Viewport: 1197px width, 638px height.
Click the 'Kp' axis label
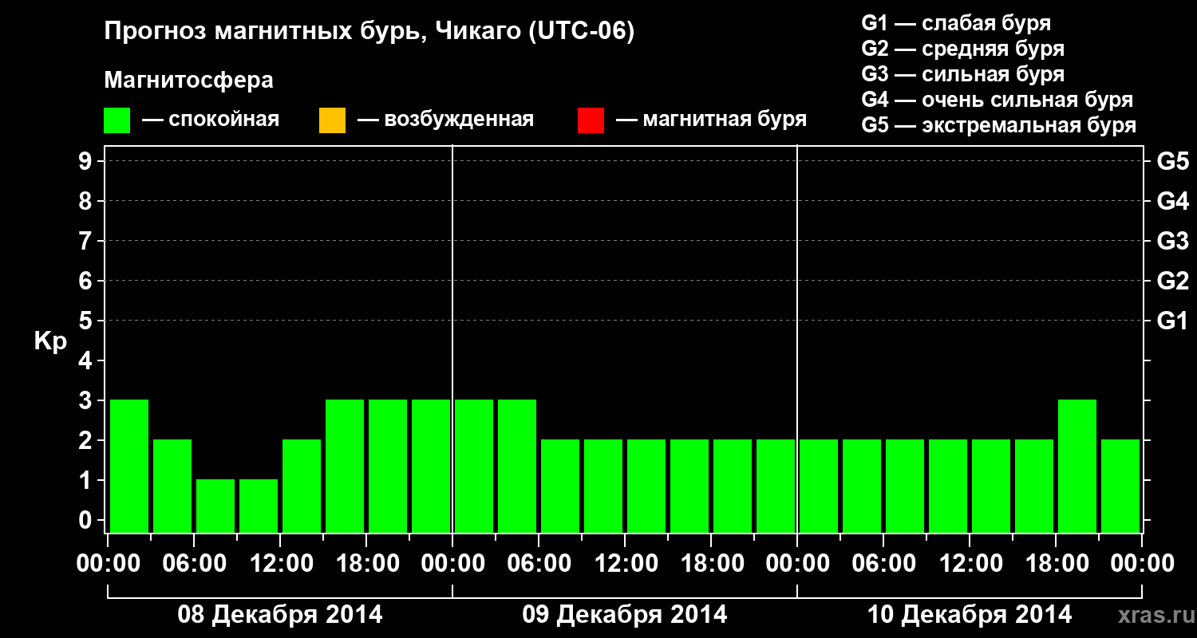pyautogui.click(x=50, y=341)
